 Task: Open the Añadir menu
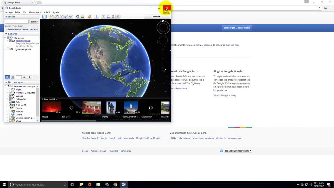click(47, 12)
